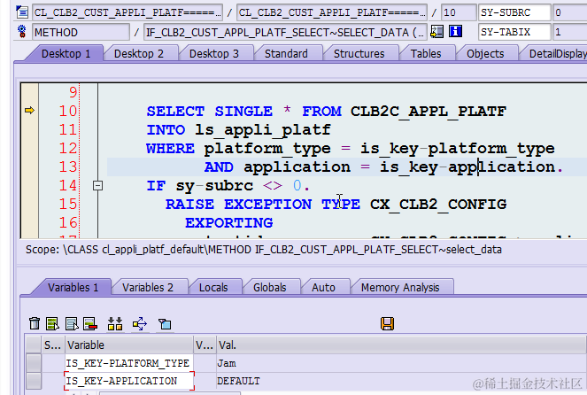Click the icon with two down arrows over squares

115,323
